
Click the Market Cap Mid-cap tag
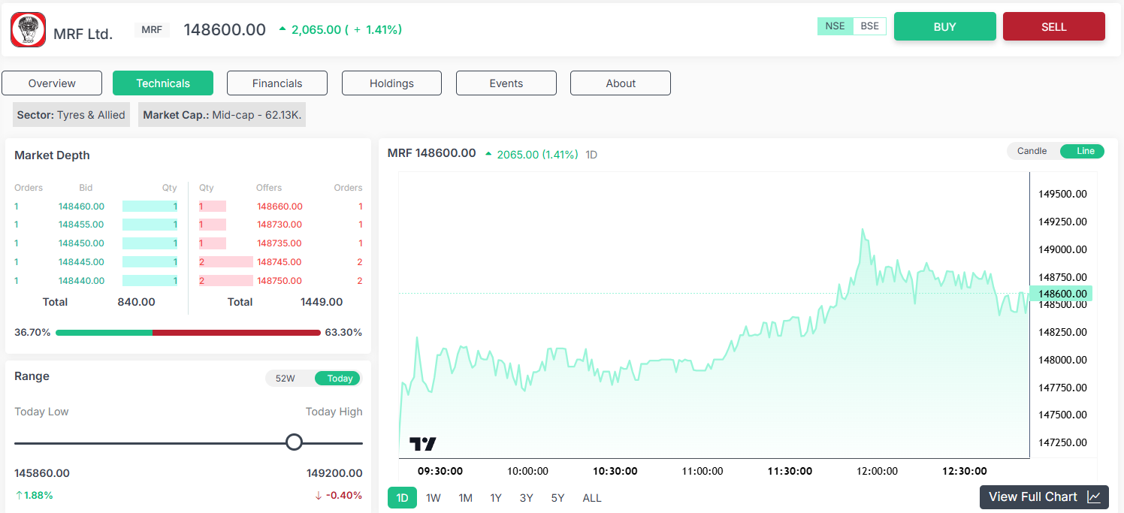pos(222,115)
